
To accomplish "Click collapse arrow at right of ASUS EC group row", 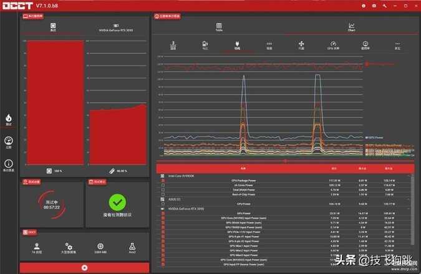I will click(409, 199).
